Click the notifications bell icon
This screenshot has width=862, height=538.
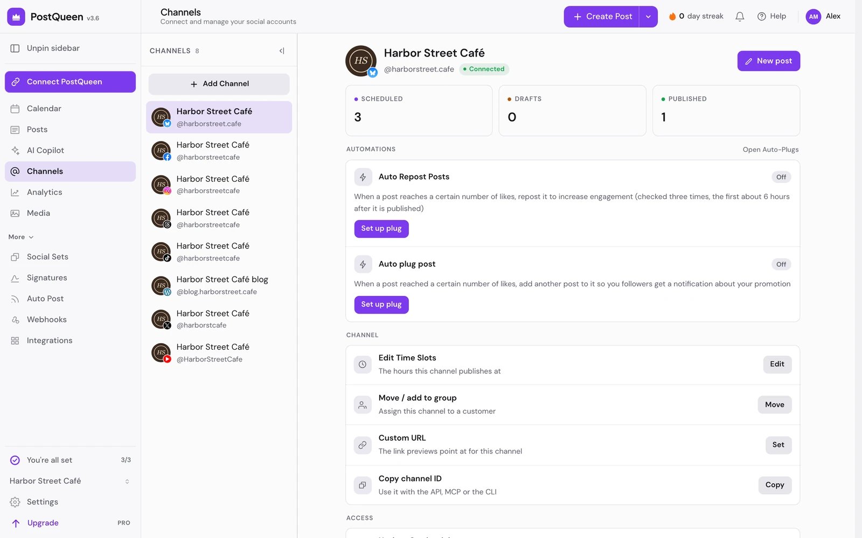[x=740, y=17]
